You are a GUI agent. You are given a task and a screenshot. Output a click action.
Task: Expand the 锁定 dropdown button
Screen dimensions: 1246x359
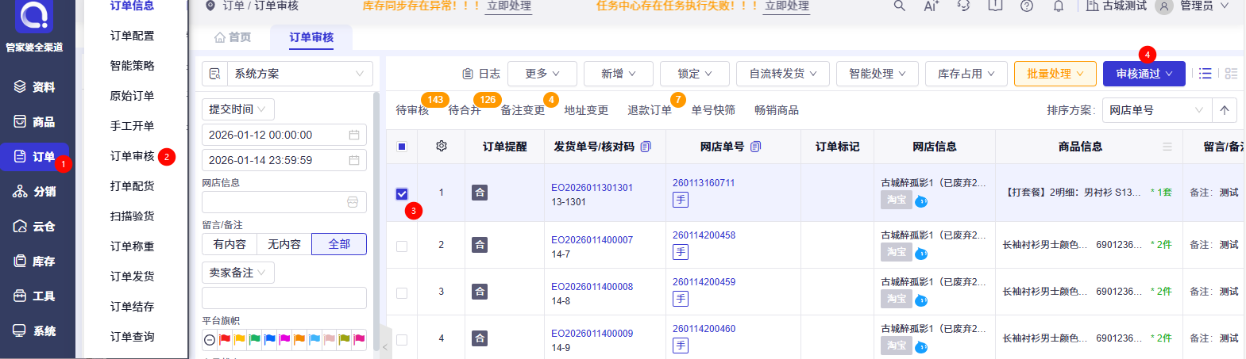695,74
